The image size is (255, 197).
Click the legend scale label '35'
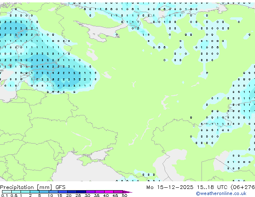pos(97,195)
